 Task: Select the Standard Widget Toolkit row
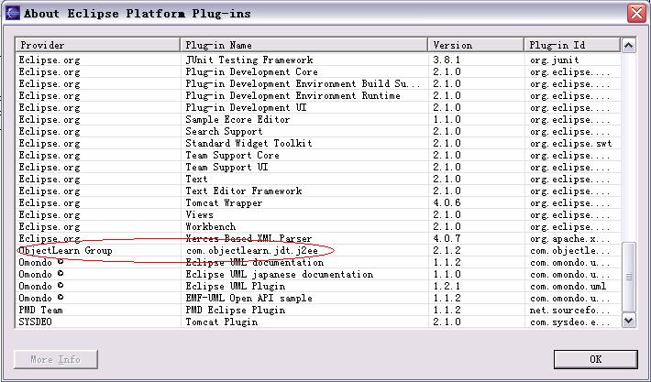[x=318, y=144]
